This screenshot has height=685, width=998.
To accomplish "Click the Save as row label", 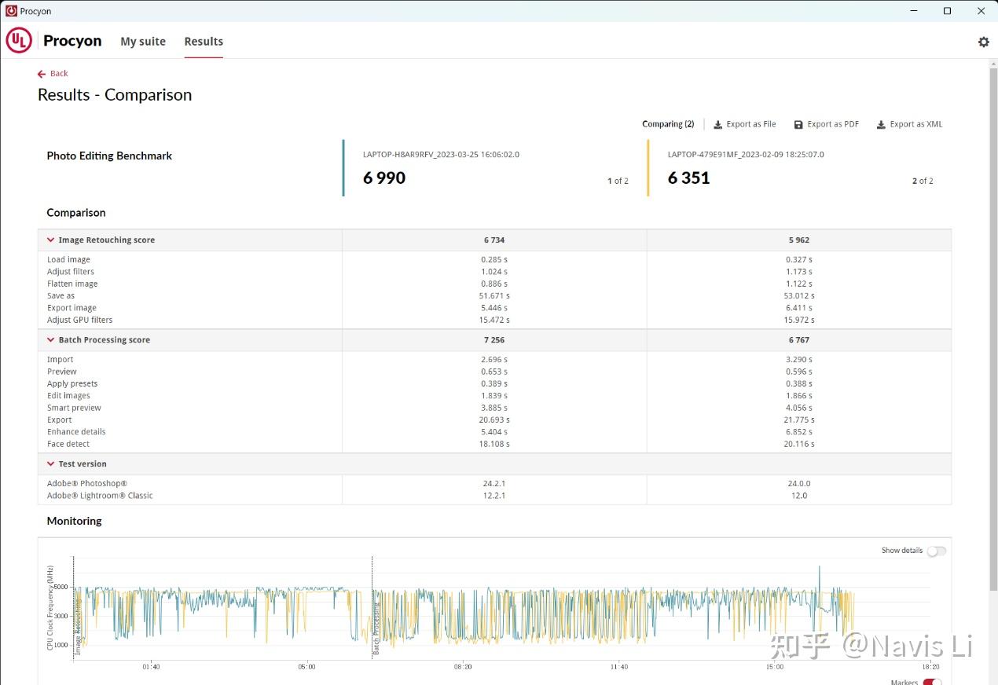I will [61, 296].
